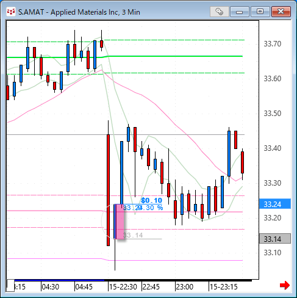Click the pink order rectangle on chart
297x298 pixels.
coord(120,222)
